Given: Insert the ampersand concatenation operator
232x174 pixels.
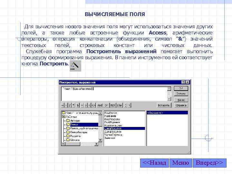Looking at the screenshot, I should point(78,105).
